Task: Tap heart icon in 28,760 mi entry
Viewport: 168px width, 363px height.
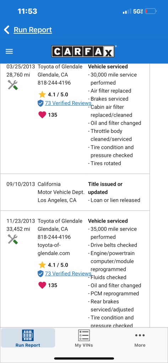Action: pos(42,115)
